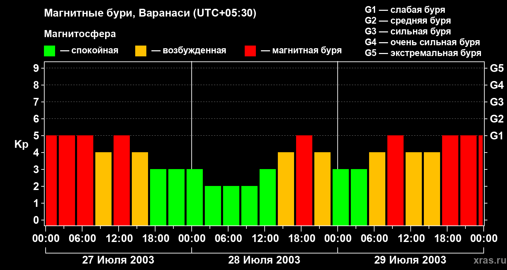Click the 'G4' label on the right axis

[x=497, y=85]
